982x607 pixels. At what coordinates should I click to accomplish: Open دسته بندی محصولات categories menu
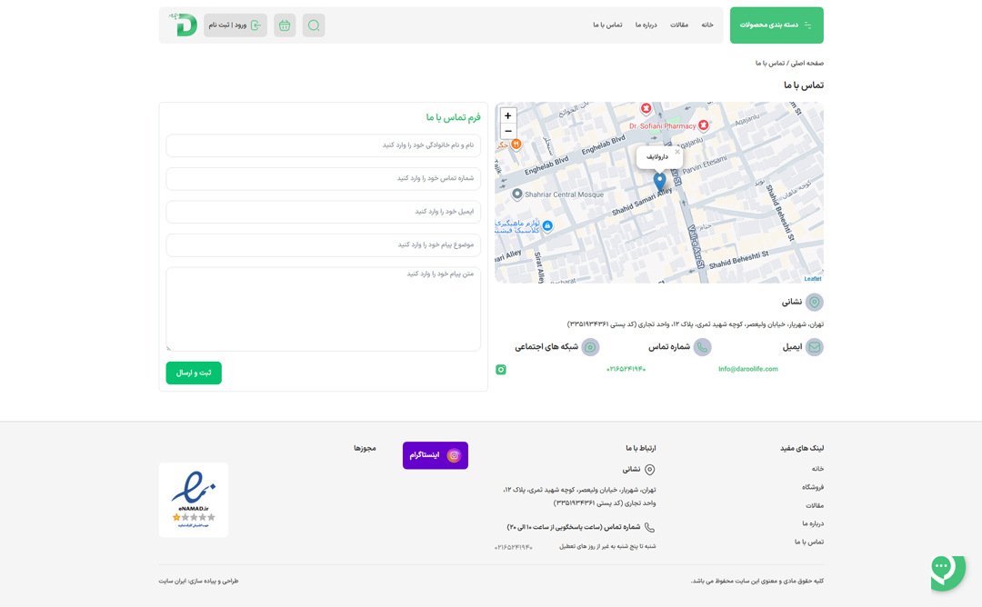coord(777,25)
